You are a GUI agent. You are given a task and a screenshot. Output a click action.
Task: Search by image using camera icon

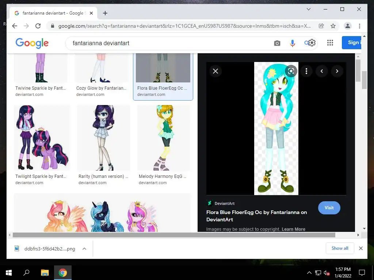point(277,43)
